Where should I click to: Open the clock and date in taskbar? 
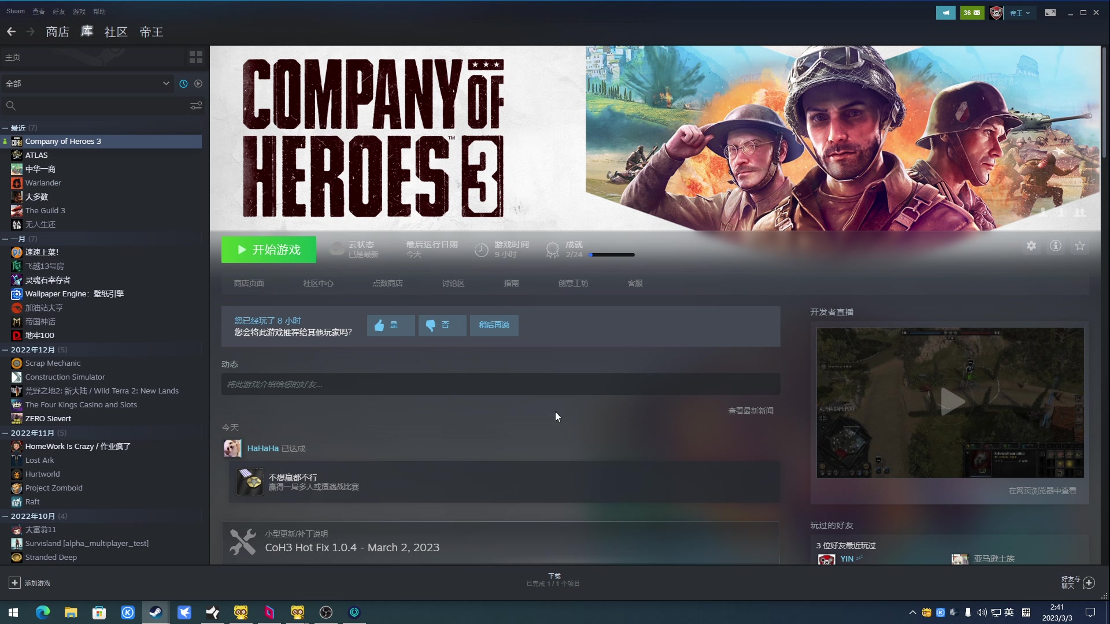[1057, 612]
